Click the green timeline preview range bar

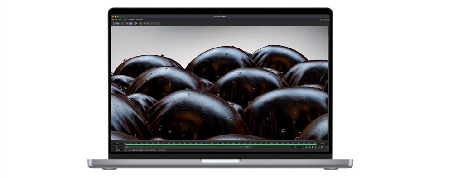coord(221,144)
